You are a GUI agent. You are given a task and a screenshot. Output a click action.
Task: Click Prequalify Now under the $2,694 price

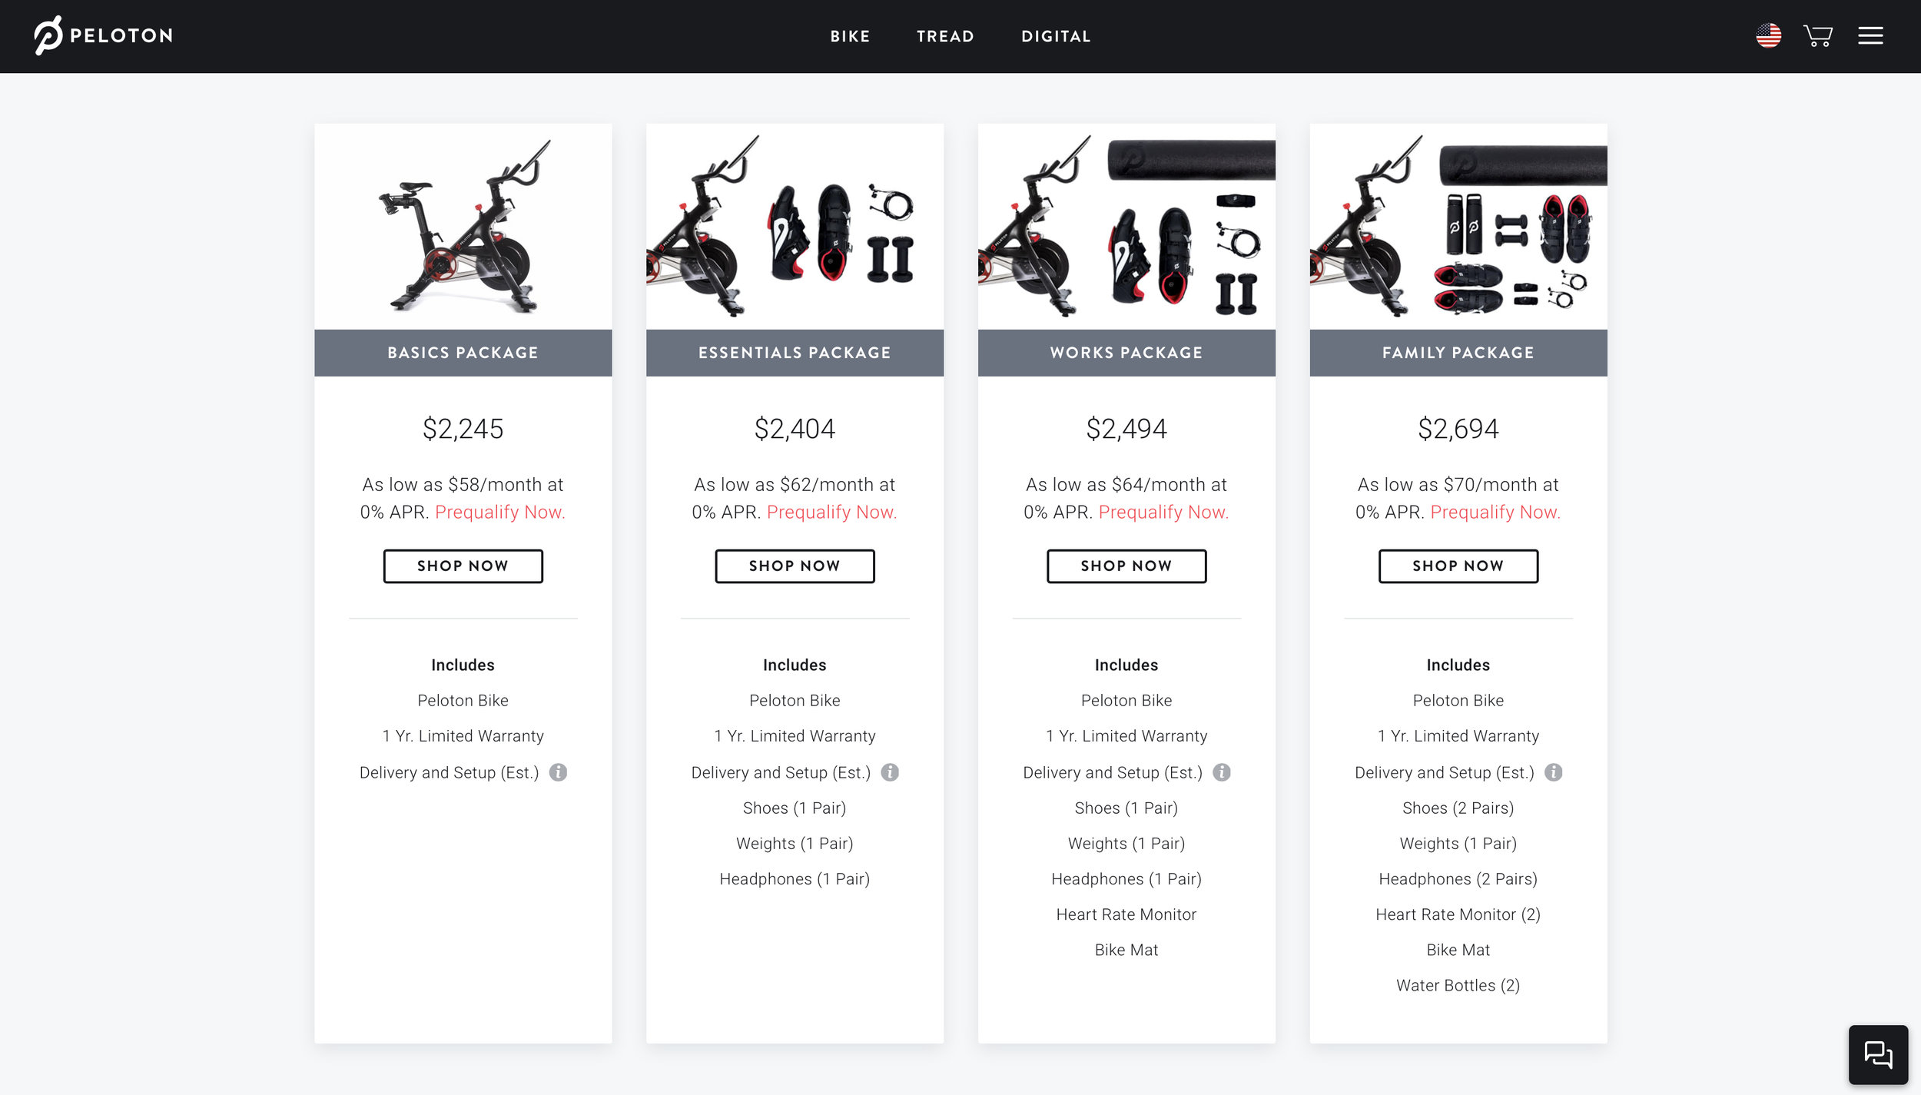point(1496,513)
